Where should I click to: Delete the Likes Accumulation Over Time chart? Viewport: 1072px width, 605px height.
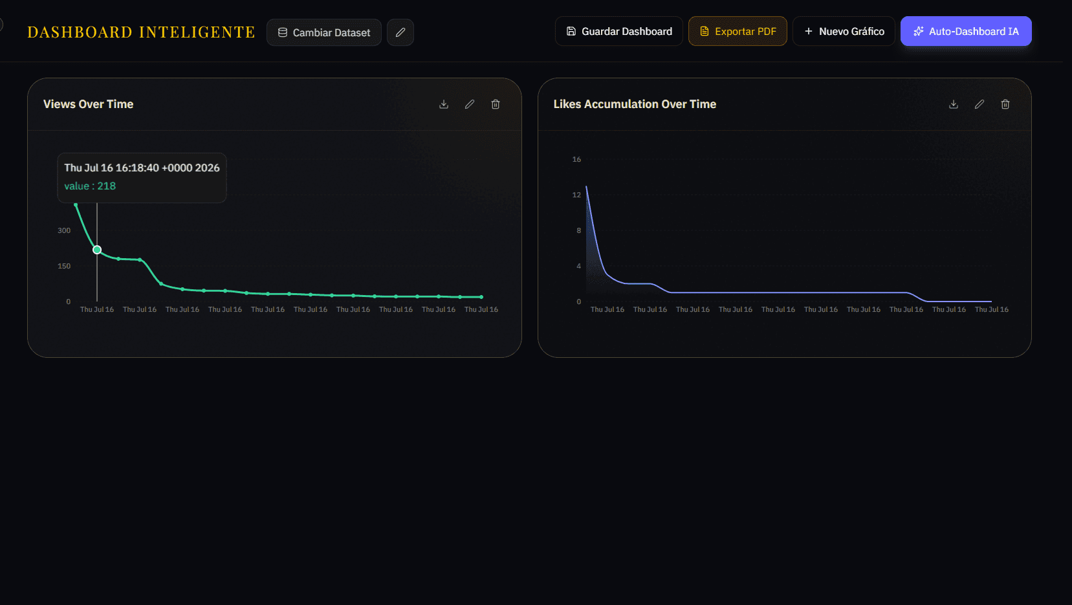[x=1005, y=104]
